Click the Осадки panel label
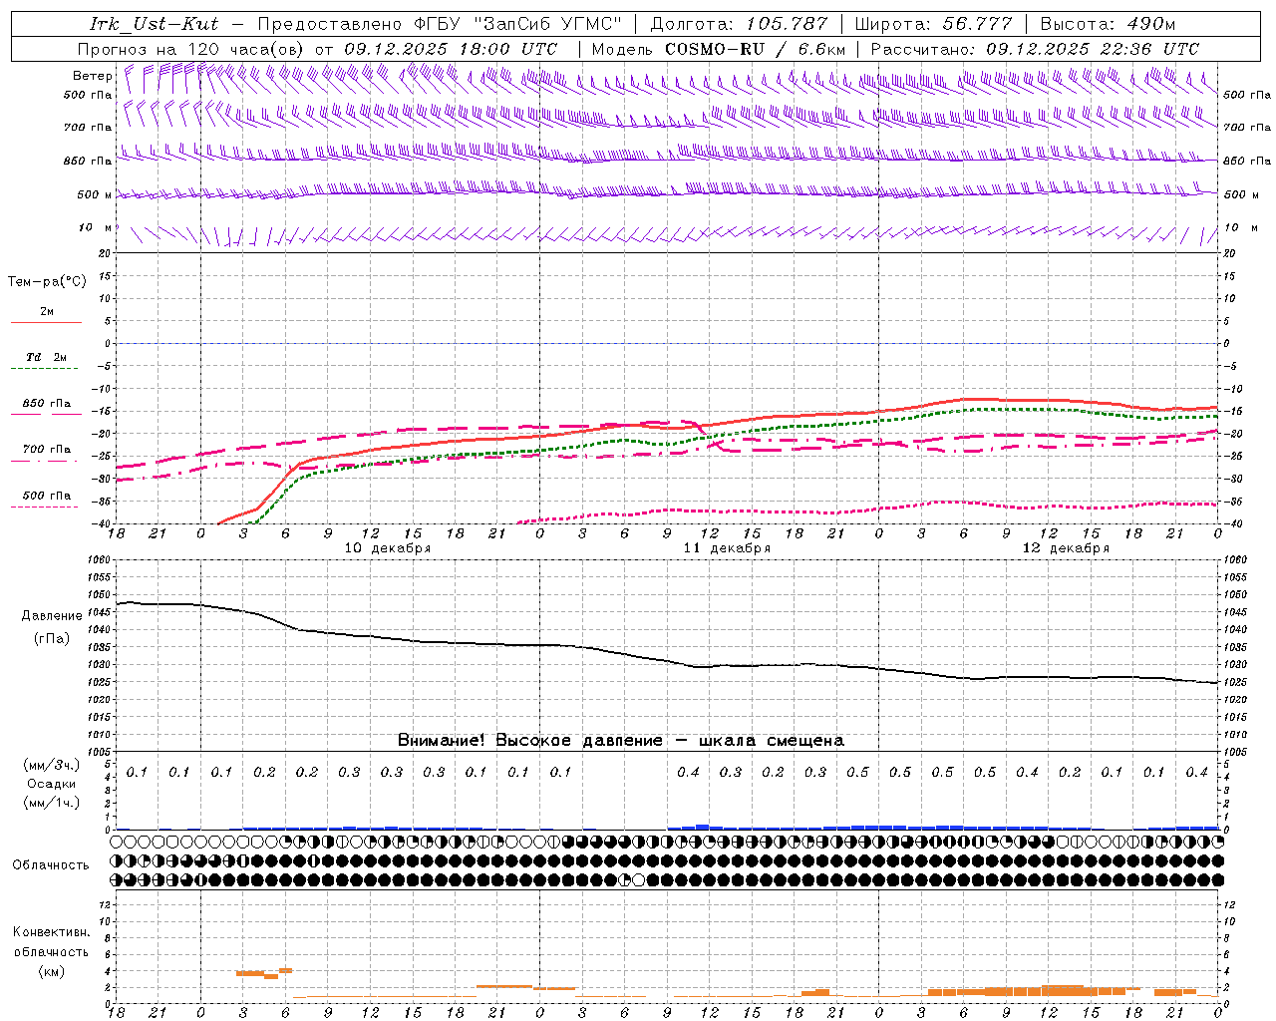 click(x=52, y=784)
